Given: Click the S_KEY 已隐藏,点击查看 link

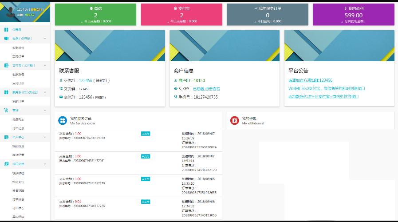Looking at the screenshot, I should pyautogui.click(x=206, y=89).
